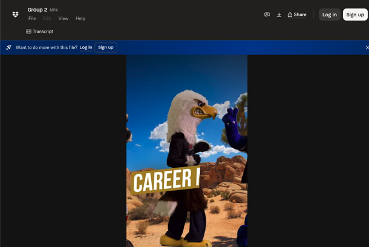
Task: Open the View menu
Action: pos(64,18)
